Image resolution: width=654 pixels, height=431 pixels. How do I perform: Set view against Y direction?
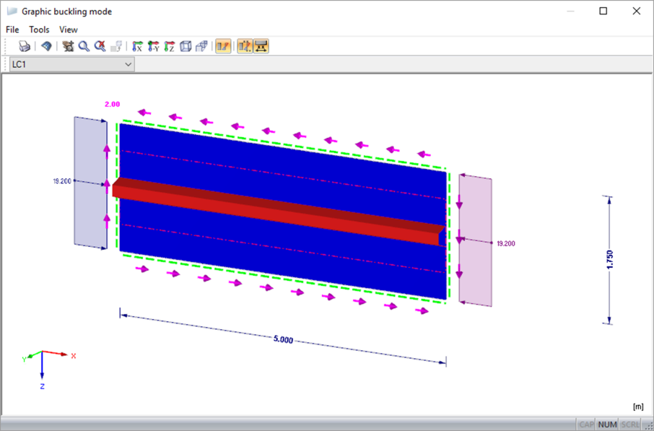[x=153, y=46]
